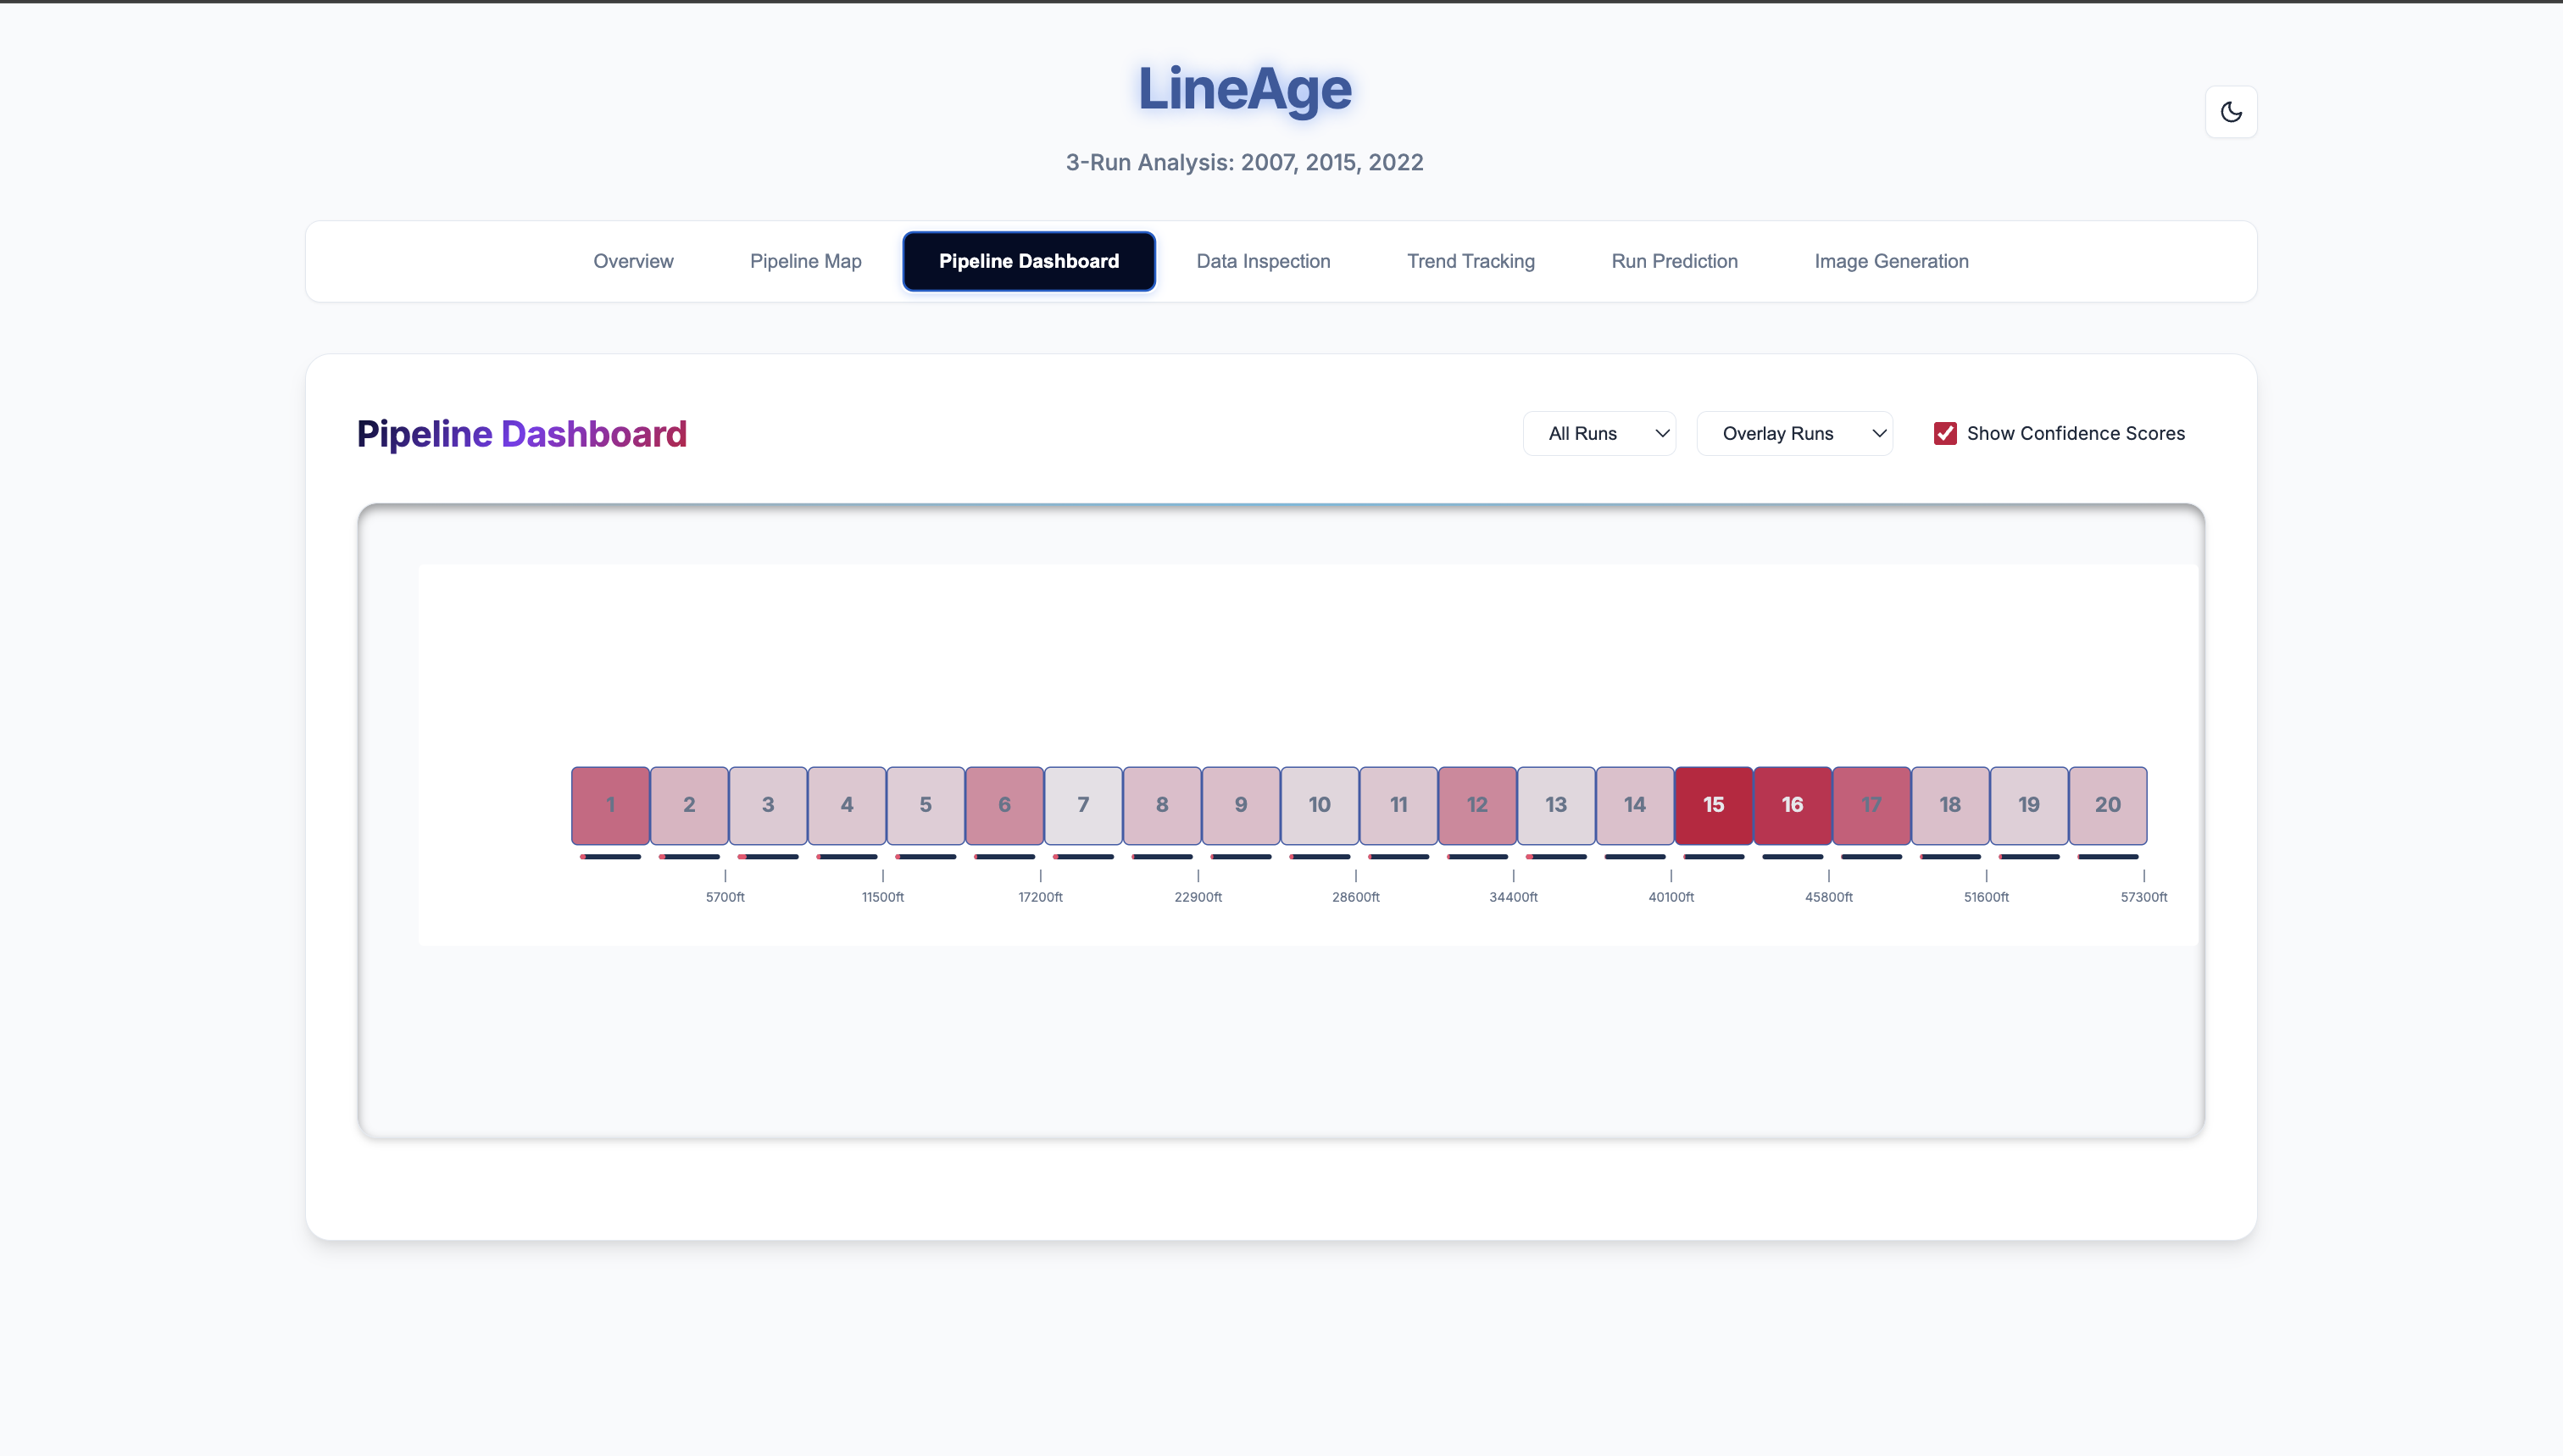Go to Data Inspection tab
The image size is (2563, 1456).
click(x=1262, y=261)
